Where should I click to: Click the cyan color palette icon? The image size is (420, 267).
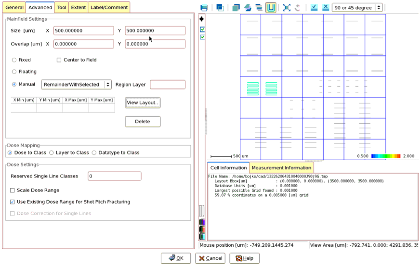click(x=202, y=237)
